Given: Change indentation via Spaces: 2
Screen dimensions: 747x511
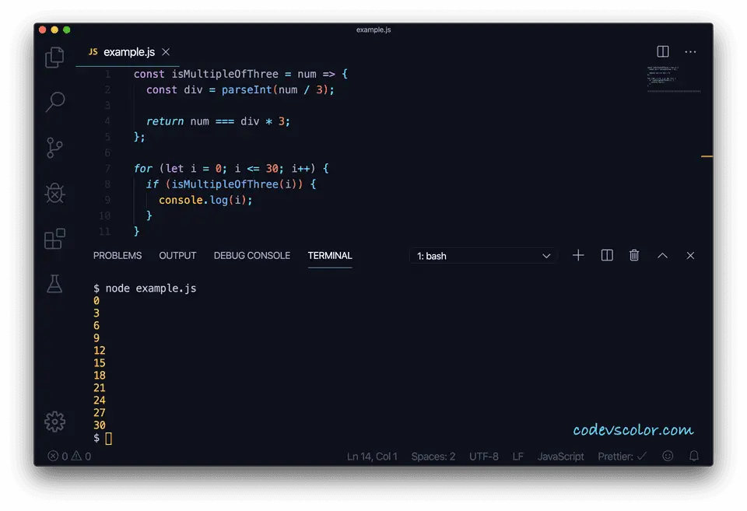Looking at the screenshot, I should tap(433, 457).
